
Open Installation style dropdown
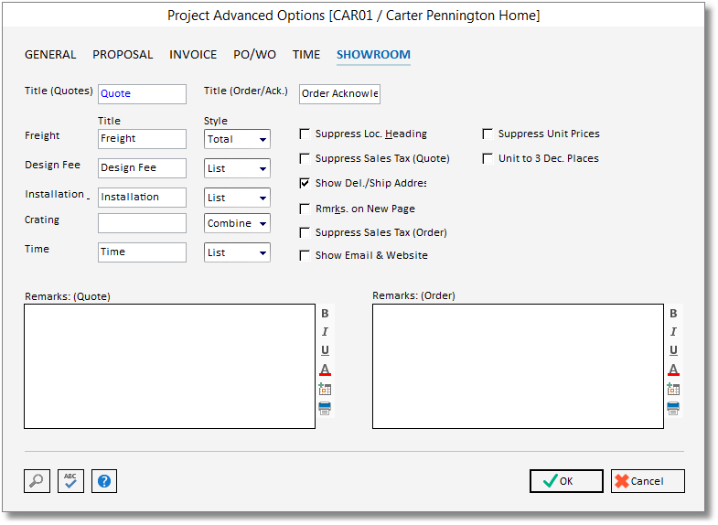point(237,198)
